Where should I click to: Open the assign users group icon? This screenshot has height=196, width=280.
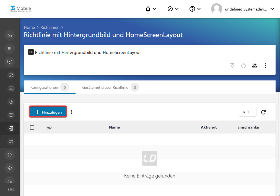(x=255, y=66)
